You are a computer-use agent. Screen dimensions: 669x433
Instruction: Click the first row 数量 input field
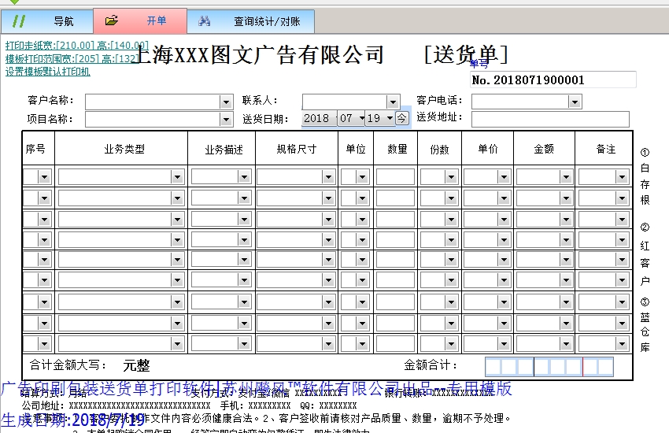(x=395, y=177)
